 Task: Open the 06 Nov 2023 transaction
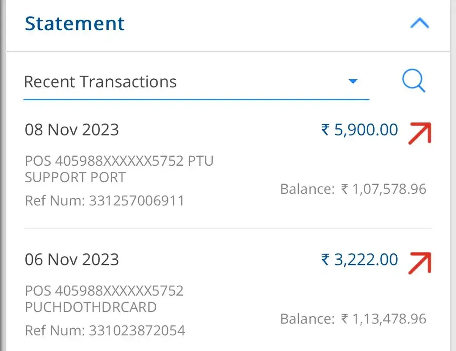click(x=72, y=259)
